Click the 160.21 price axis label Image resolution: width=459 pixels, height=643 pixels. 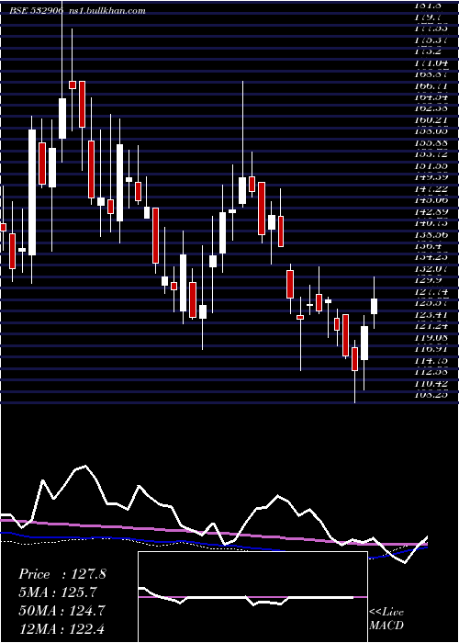point(431,120)
